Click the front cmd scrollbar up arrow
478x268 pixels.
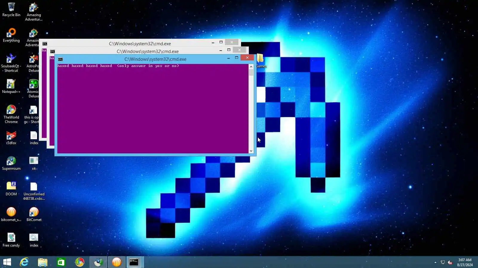pos(251,66)
